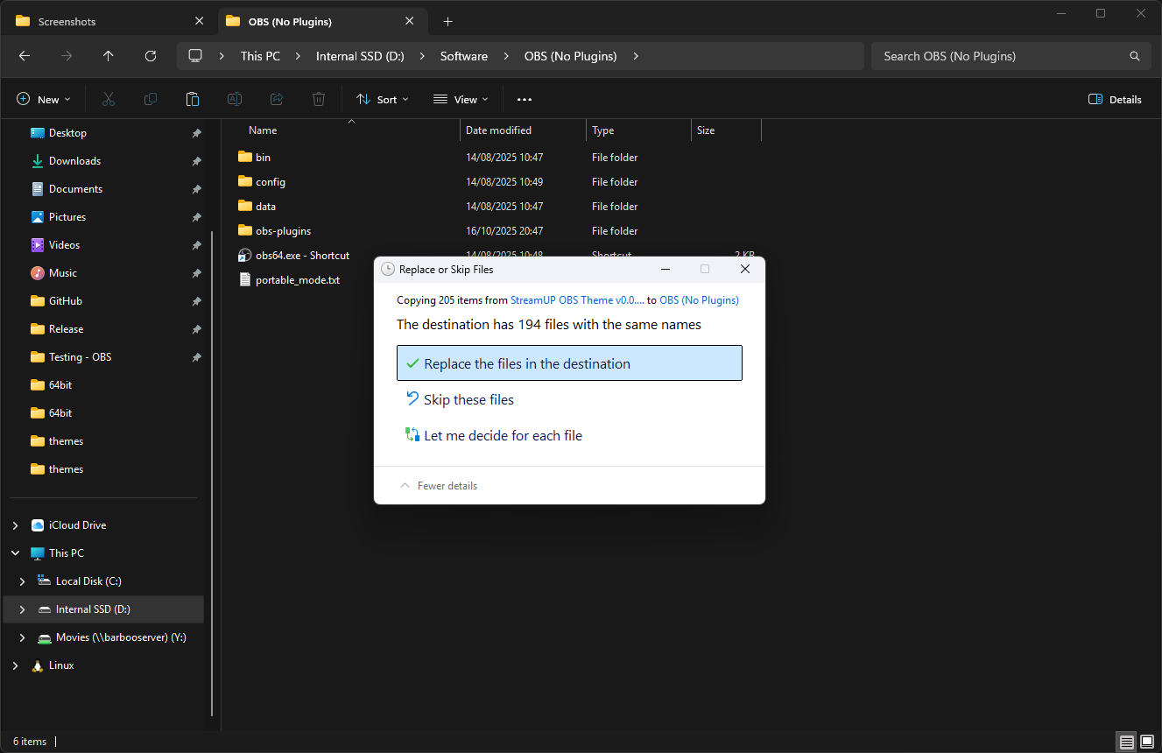1162x753 pixels.
Task: Unpin Desktop using its pin icon
Action: click(x=196, y=133)
